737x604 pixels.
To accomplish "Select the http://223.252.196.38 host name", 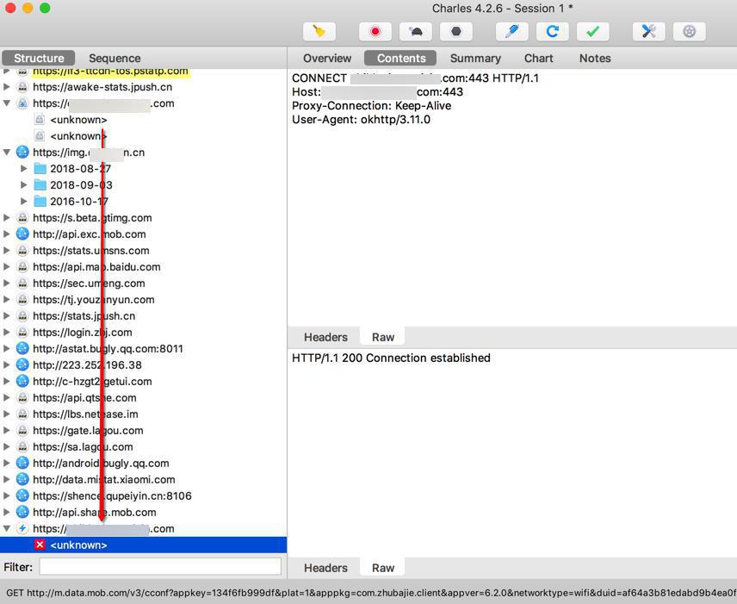I will pos(87,365).
